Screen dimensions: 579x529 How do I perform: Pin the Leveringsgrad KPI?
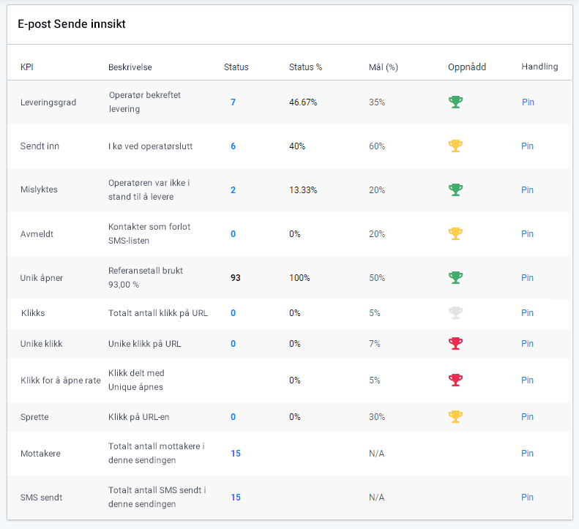tap(528, 102)
